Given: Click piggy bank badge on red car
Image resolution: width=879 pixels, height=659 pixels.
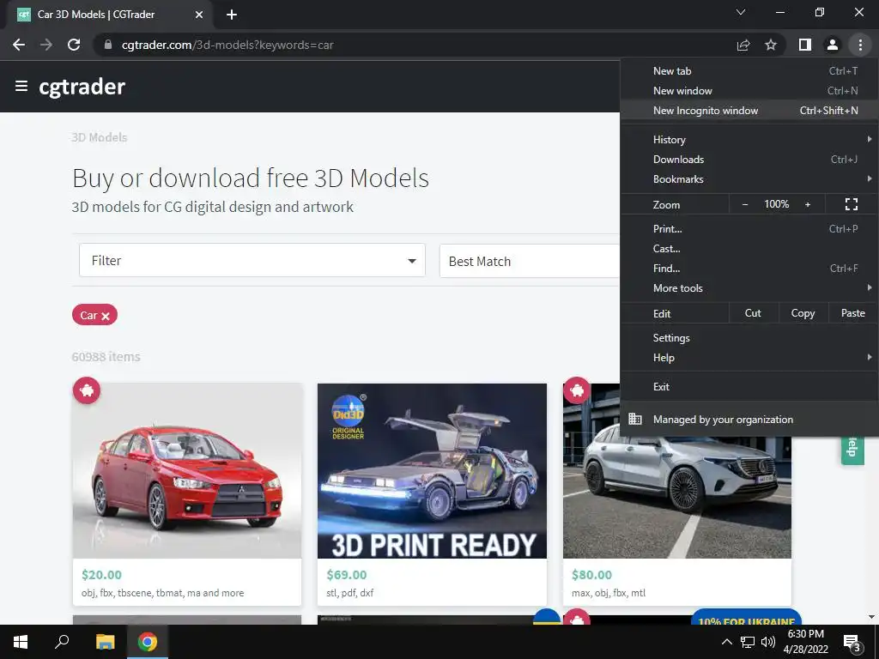Looking at the screenshot, I should [x=87, y=390].
